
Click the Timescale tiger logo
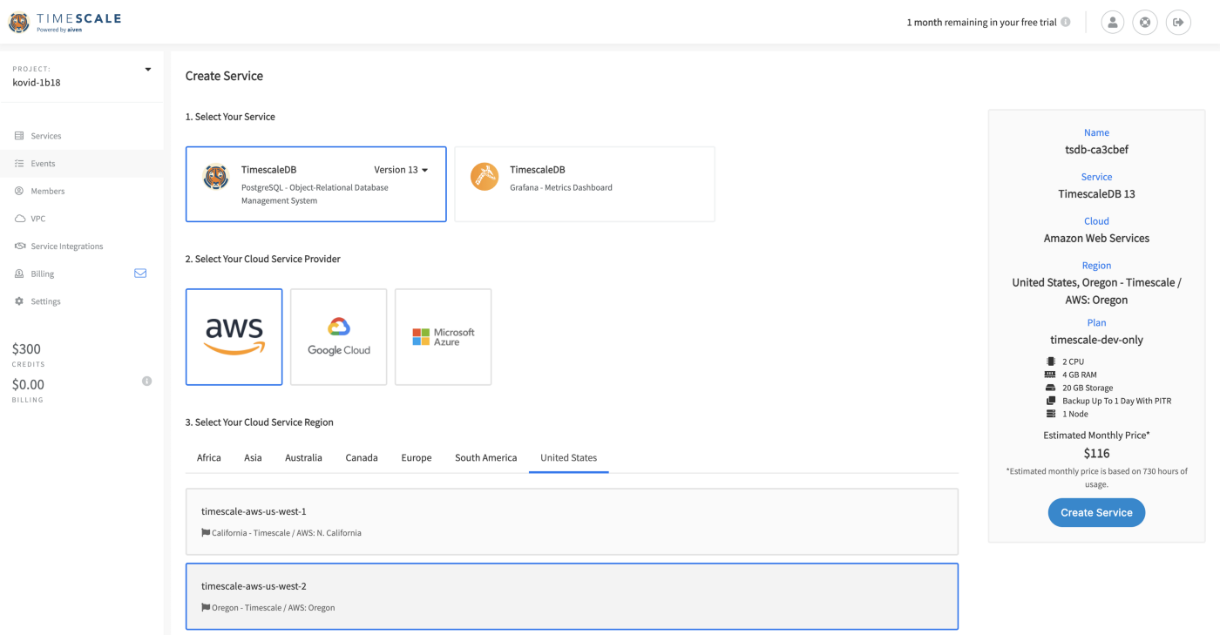point(18,22)
